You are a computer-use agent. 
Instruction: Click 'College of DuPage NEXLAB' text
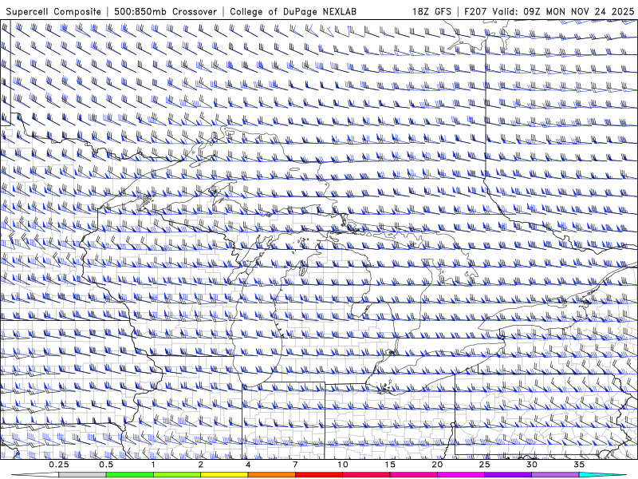point(293,11)
